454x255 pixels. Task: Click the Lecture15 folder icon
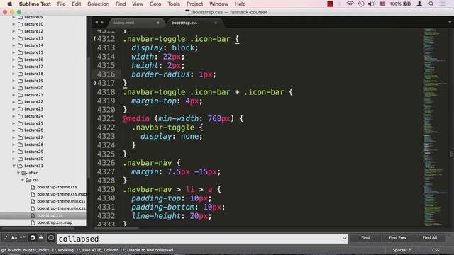(x=20, y=52)
